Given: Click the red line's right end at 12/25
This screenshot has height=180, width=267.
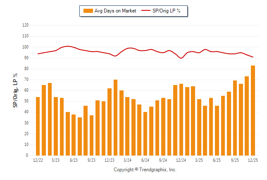Looking at the screenshot, I should tap(253, 57).
